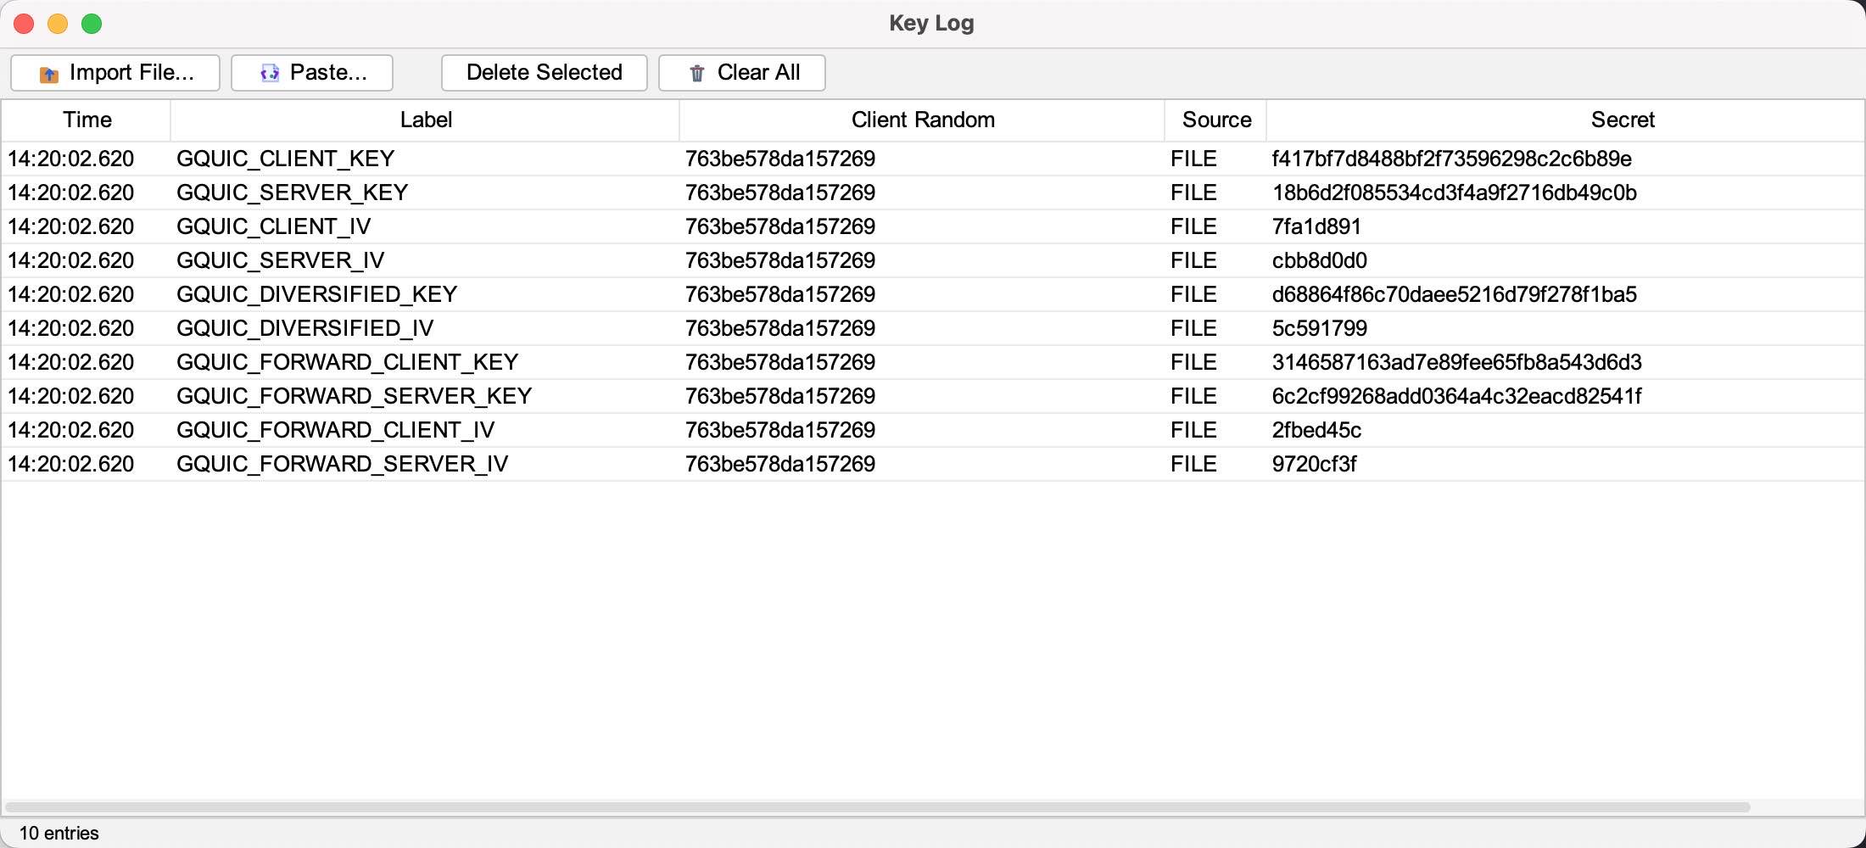Sort entries by the Secret column

(x=1623, y=120)
